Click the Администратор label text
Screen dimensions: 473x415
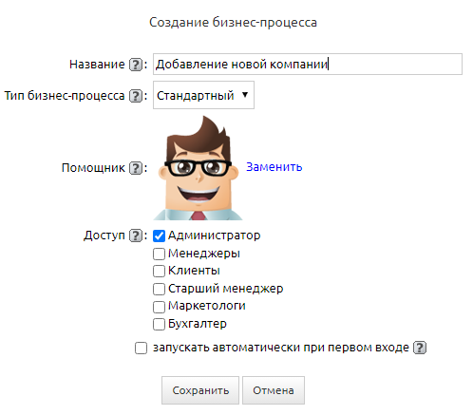coord(215,236)
